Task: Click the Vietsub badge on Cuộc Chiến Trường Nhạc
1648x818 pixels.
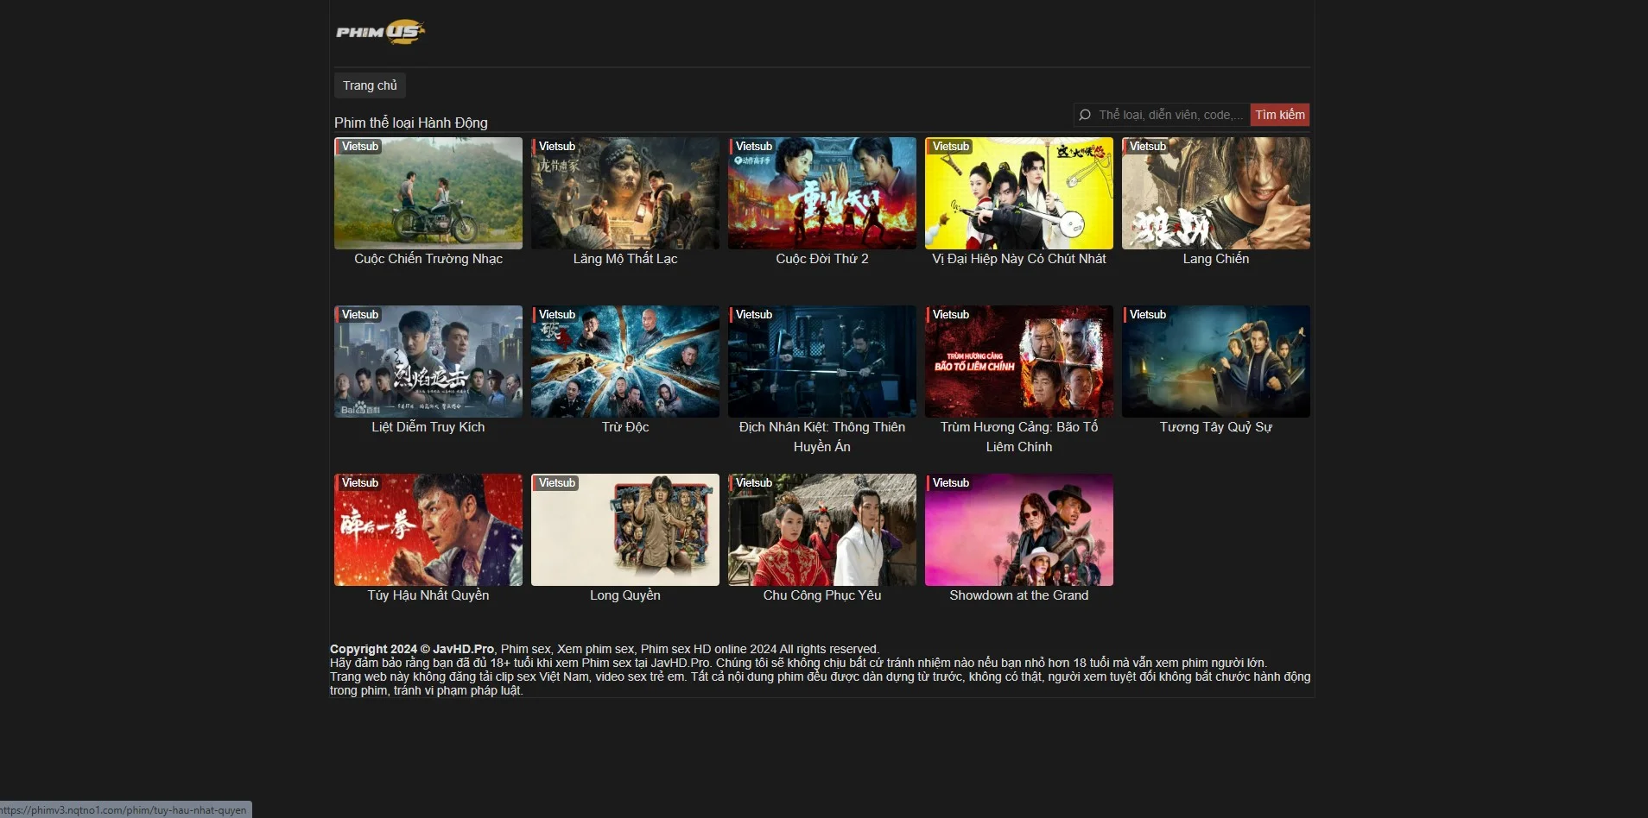Action: [x=359, y=147]
